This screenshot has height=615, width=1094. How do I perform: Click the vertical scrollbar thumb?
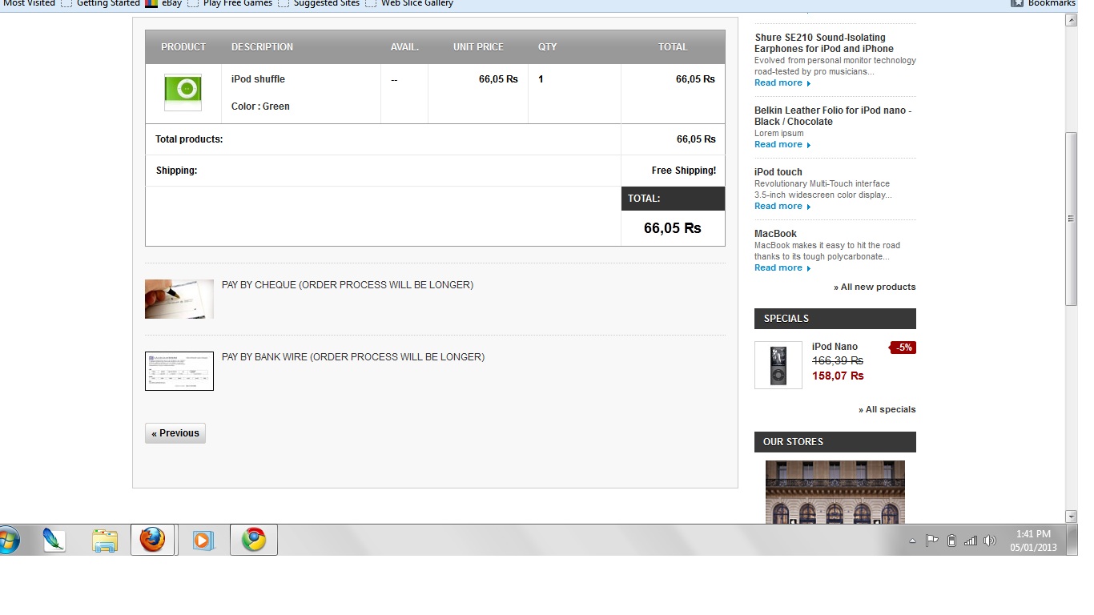tap(1071, 219)
